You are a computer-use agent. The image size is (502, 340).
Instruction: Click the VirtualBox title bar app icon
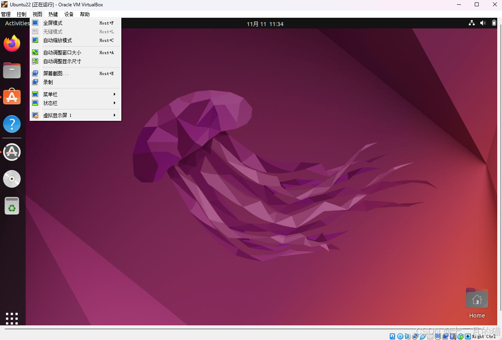(x=4, y=4)
